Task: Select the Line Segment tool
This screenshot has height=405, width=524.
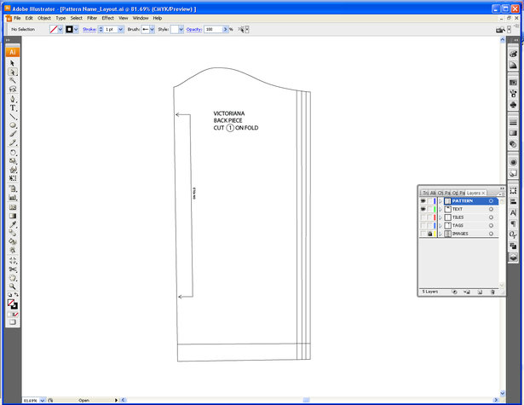Action: click(13, 116)
